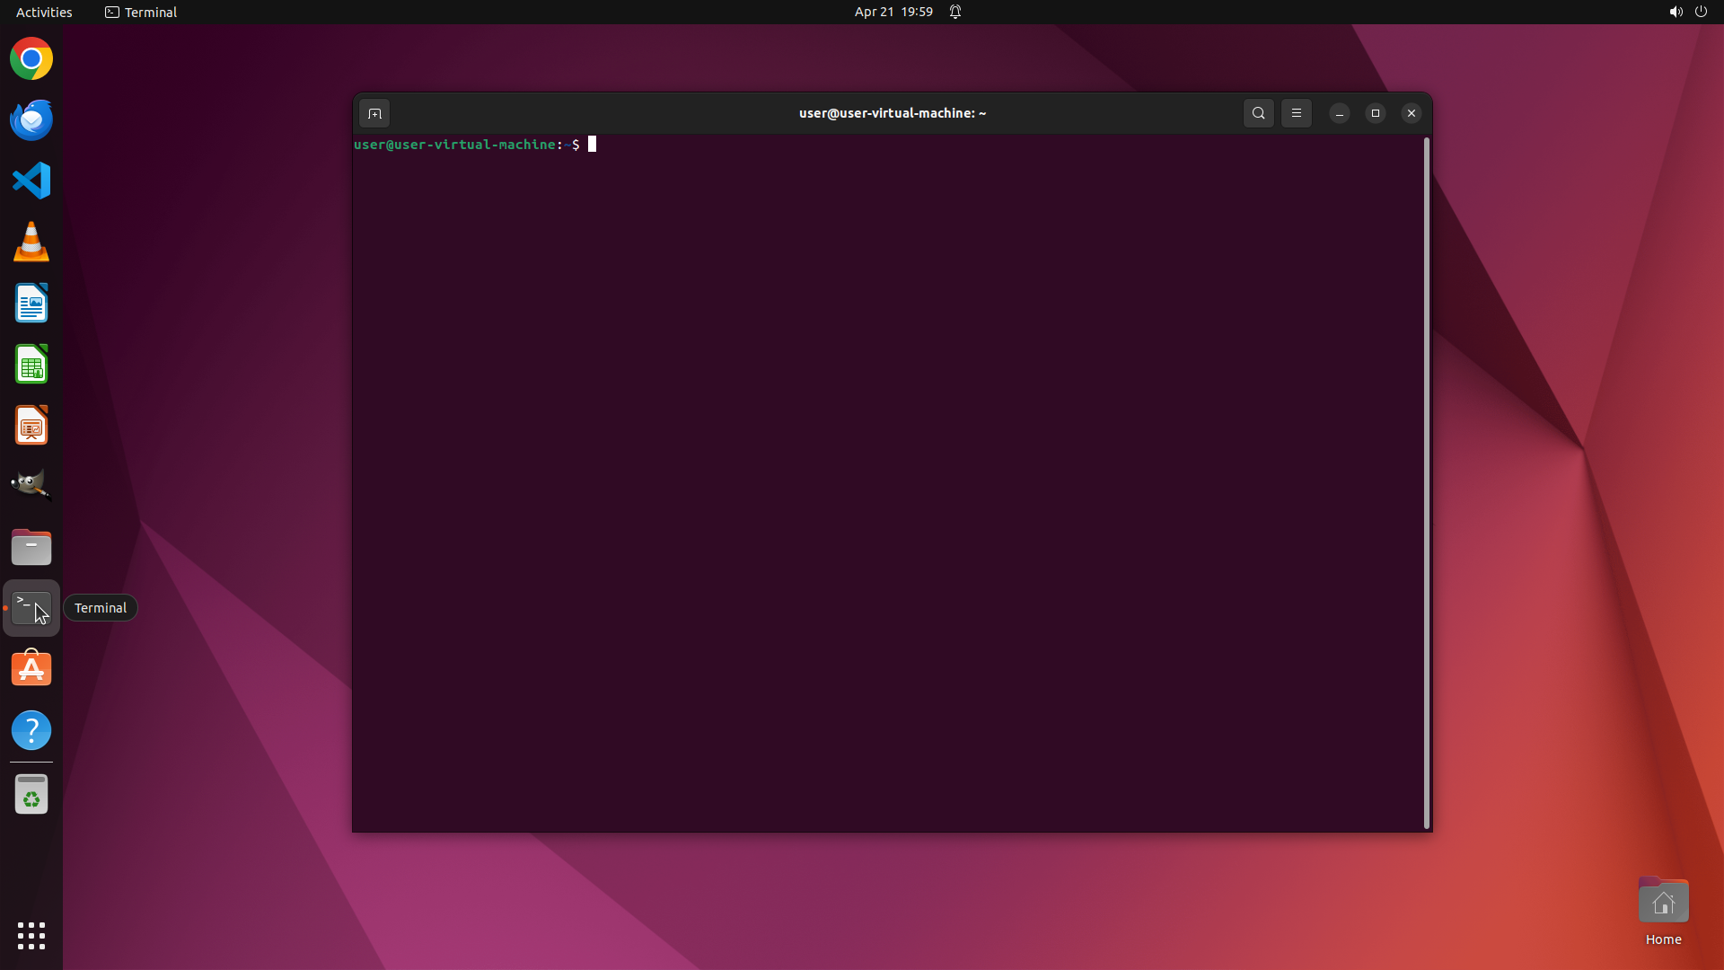Open LibreOffice Impress

click(x=31, y=425)
